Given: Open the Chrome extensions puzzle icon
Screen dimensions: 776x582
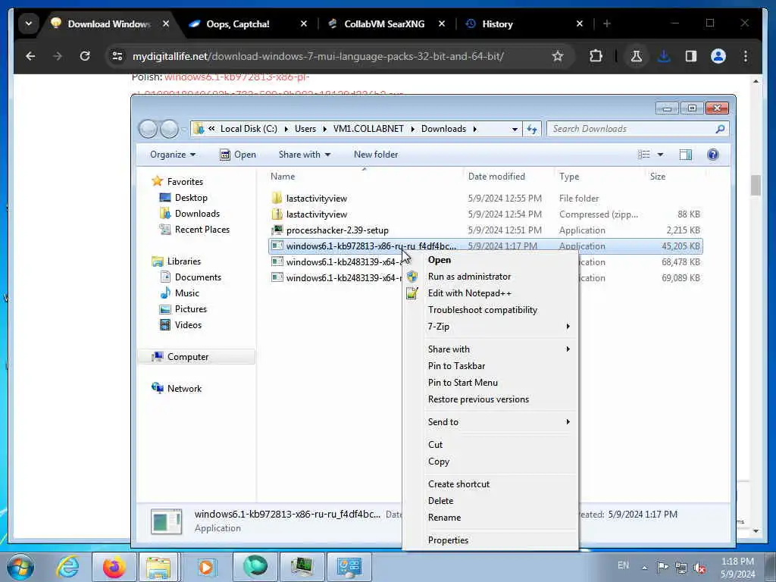Looking at the screenshot, I should tap(596, 56).
